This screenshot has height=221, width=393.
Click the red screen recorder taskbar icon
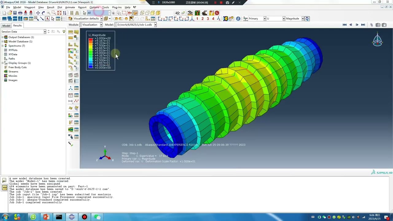(x=84, y=217)
